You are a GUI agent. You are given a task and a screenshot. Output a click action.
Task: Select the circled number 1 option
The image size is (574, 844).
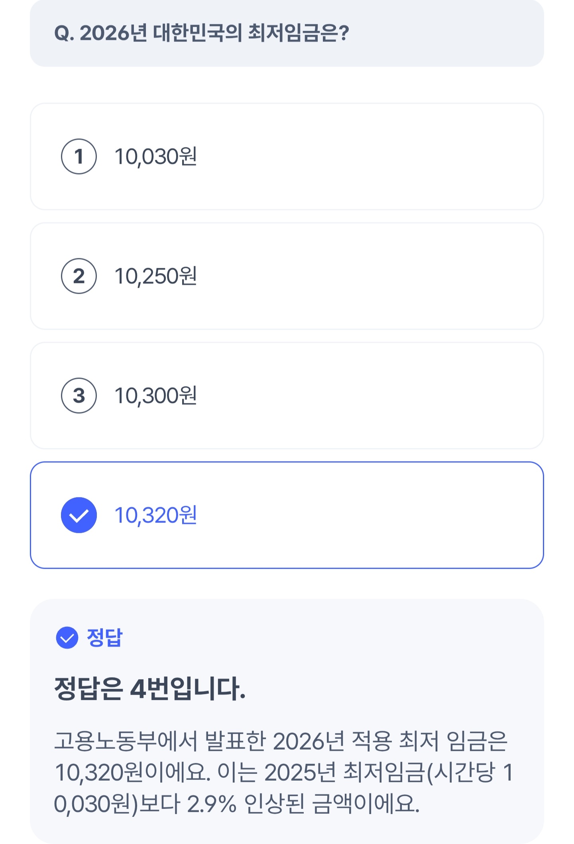pos(79,156)
